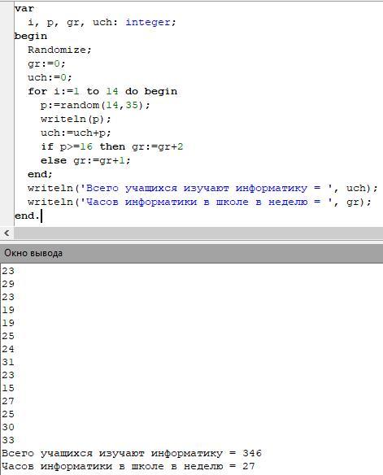
Task: Click the output line ending with = 346
Action: (x=132, y=454)
